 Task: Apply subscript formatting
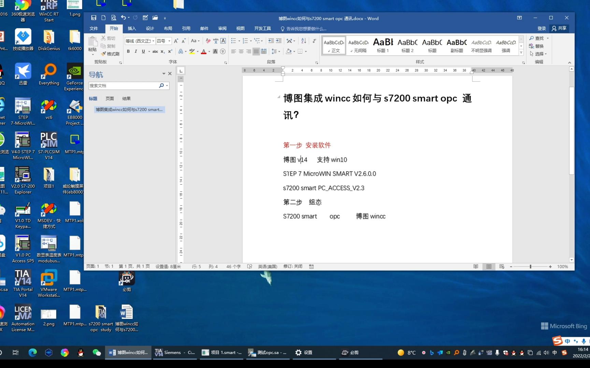click(162, 51)
